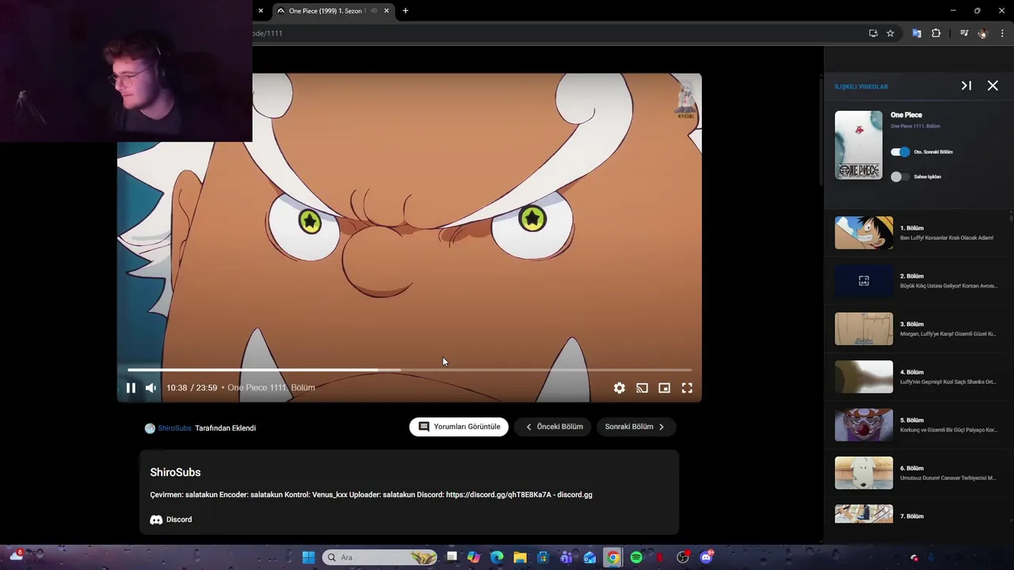Enter fullscreen video mode
1014x570 pixels.
click(x=687, y=388)
